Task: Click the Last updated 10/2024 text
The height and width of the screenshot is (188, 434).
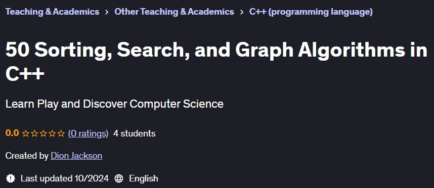Action: pos(64,178)
